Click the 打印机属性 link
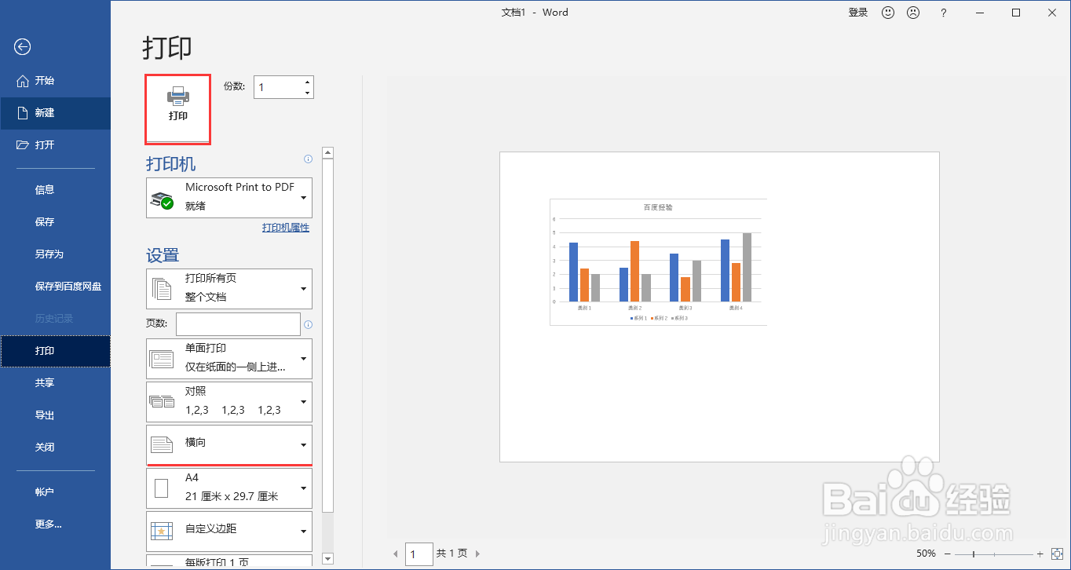This screenshot has height=570, width=1071. click(x=286, y=228)
